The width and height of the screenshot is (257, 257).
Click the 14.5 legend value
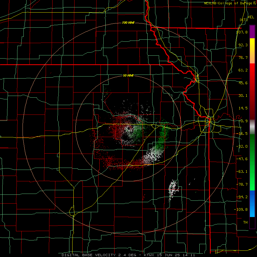243,108
